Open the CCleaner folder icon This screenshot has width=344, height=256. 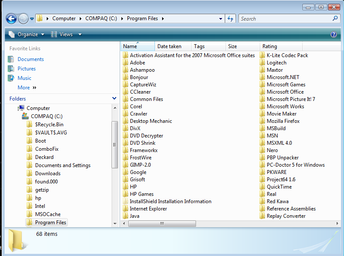[x=125, y=91]
